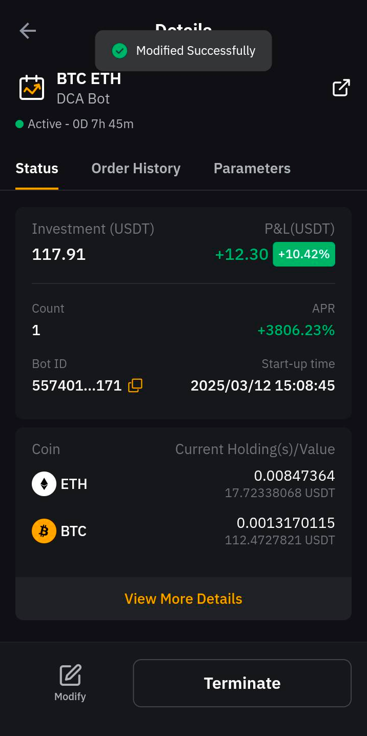Expand View More Details
Screen dimensions: 367x736
point(183,599)
